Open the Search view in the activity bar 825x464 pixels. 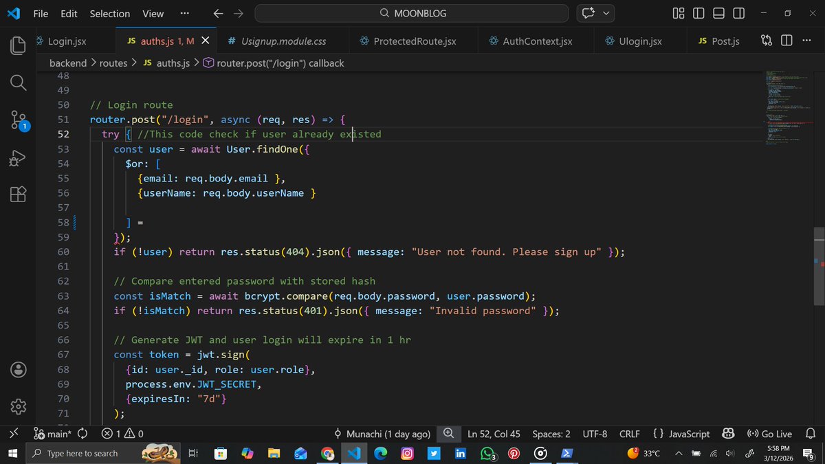[x=19, y=83]
